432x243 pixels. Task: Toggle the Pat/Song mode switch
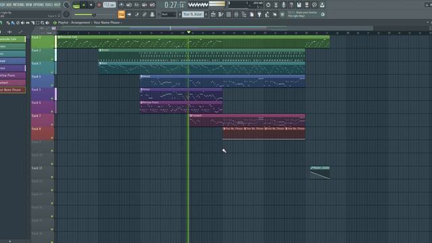click(x=76, y=5)
